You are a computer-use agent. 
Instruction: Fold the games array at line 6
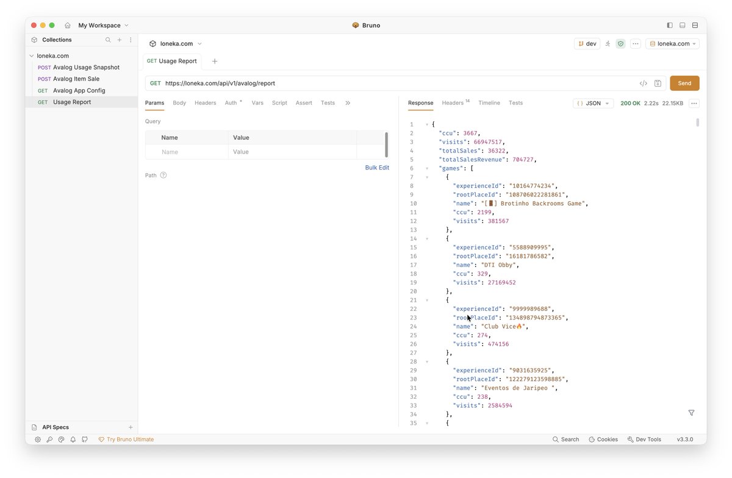426,168
